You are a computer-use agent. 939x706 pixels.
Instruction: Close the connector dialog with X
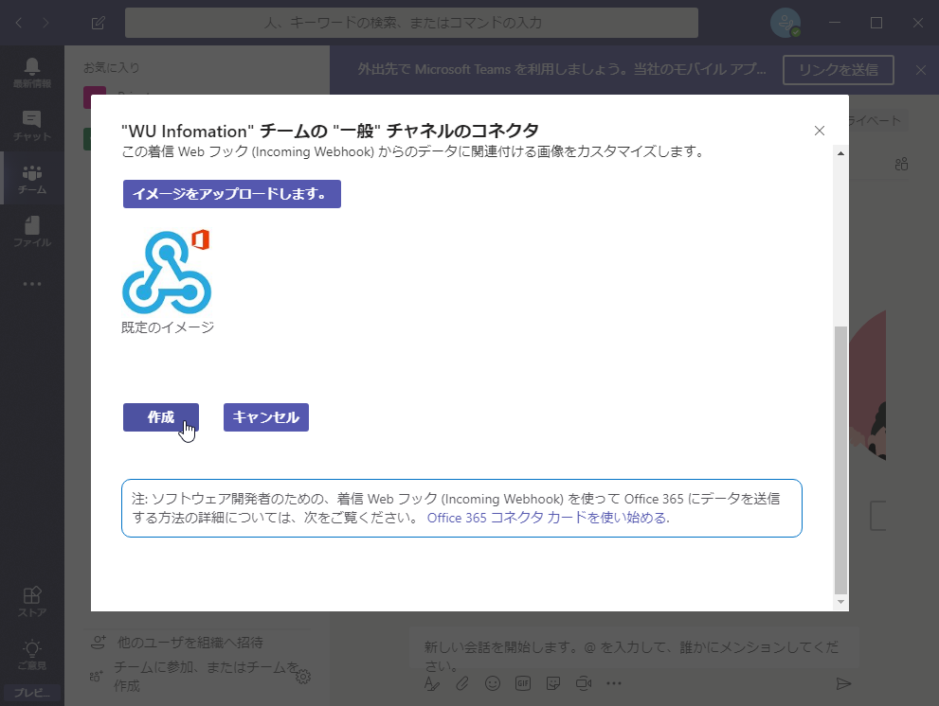(x=820, y=131)
